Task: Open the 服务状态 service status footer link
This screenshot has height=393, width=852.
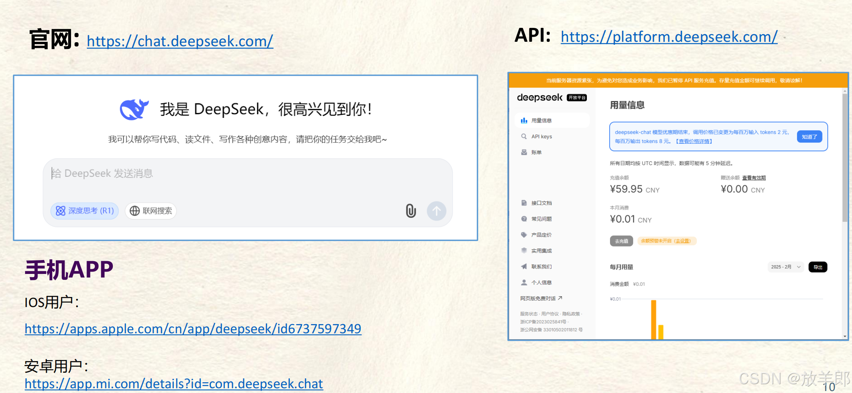Action: pos(529,314)
